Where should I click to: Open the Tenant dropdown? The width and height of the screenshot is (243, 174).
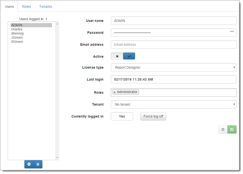[173, 104]
